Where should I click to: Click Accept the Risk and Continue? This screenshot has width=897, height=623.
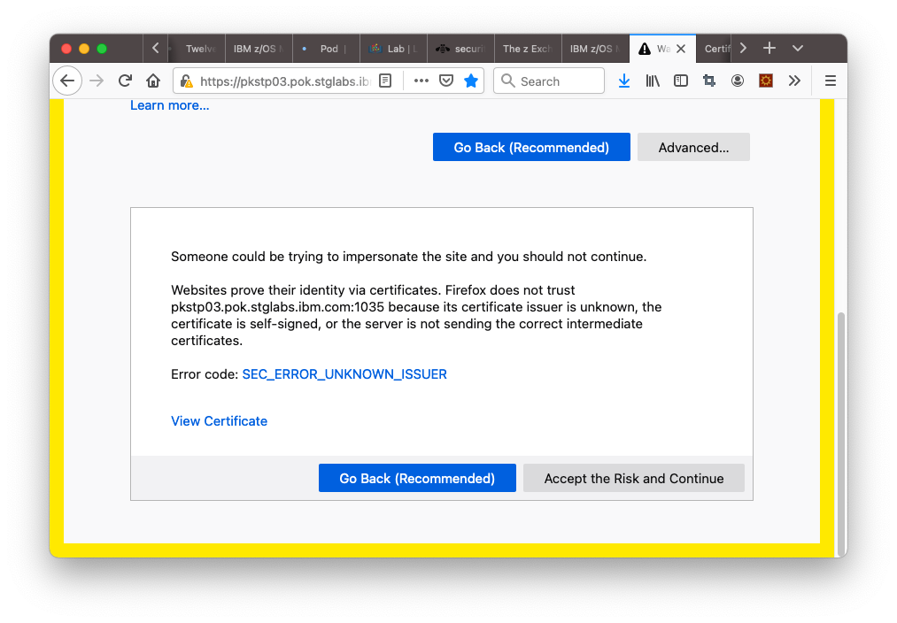point(634,478)
